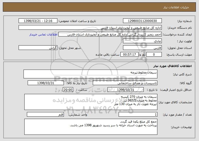
Task: Click the note جمع کل مبلغ یکجا قید گردد
Action: [x=138, y=122]
